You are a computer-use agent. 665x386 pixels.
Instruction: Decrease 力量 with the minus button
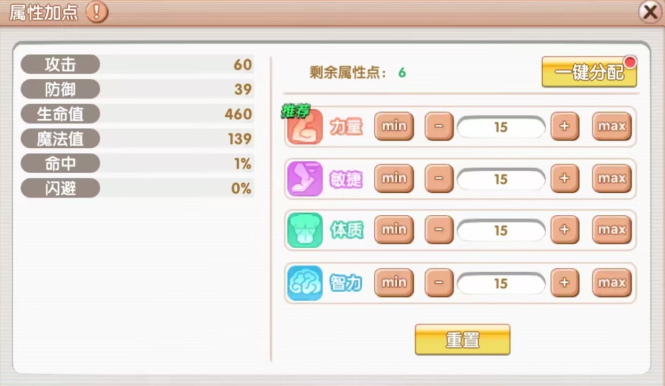coord(439,126)
